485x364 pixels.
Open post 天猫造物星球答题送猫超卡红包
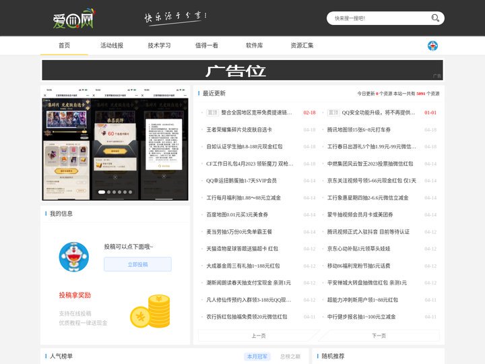(243, 249)
